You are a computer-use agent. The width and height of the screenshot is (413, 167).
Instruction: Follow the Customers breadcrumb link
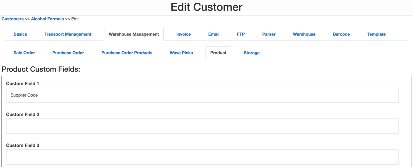click(x=13, y=19)
